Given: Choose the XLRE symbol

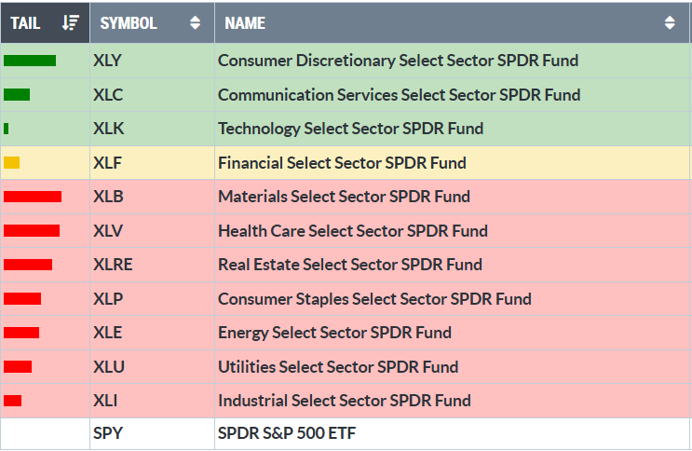Looking at the screenshot, I should point(113,265).
